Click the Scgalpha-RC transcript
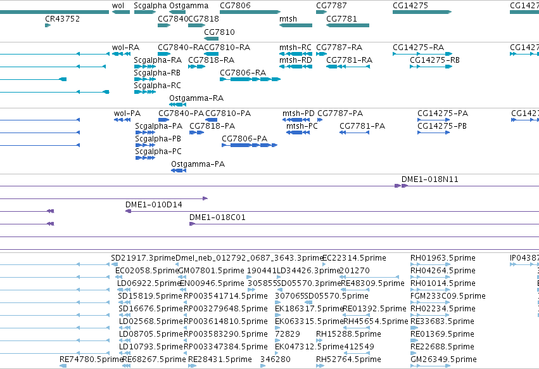This screenshot has height=369, width=539. coord(145,92)
